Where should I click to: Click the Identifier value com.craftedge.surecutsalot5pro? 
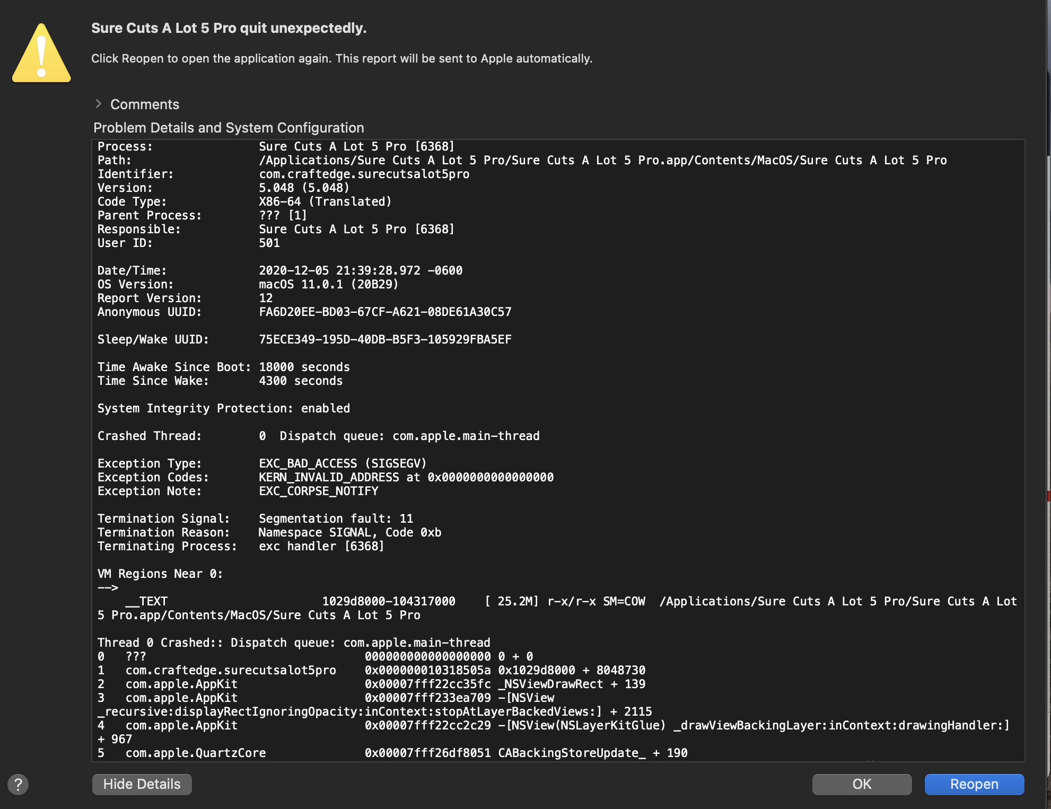coord(364,174)
